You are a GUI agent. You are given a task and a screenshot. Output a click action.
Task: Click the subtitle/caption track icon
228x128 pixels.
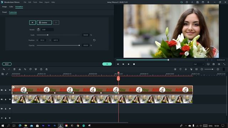pyautogui.click(x=196, y=69)
